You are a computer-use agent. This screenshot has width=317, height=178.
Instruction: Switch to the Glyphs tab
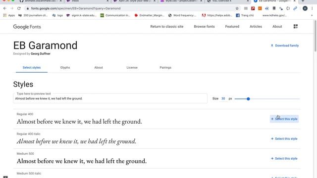coord(65,68)
